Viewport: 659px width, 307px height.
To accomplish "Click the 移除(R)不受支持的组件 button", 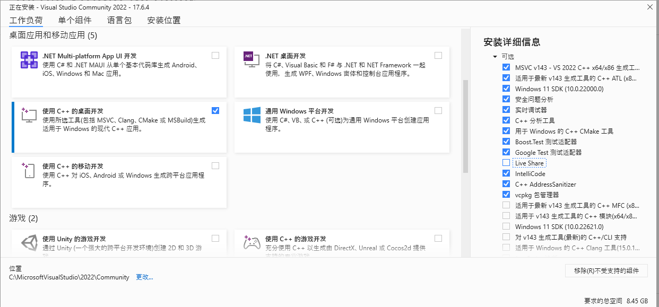I will coord(606,270).
